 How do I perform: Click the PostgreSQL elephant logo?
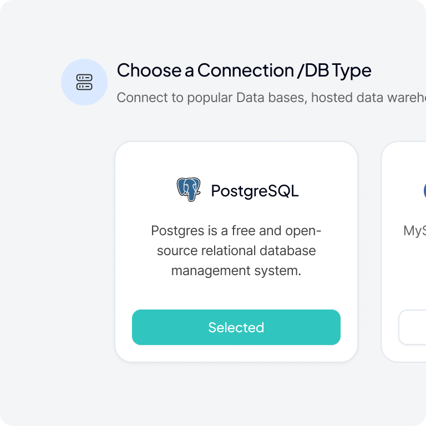pyautogui.click(x=189, y=190)
